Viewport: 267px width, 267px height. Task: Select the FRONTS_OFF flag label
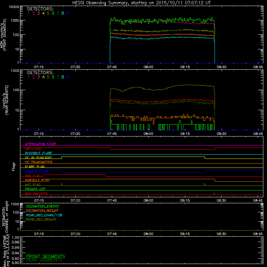tap(35, 189)
